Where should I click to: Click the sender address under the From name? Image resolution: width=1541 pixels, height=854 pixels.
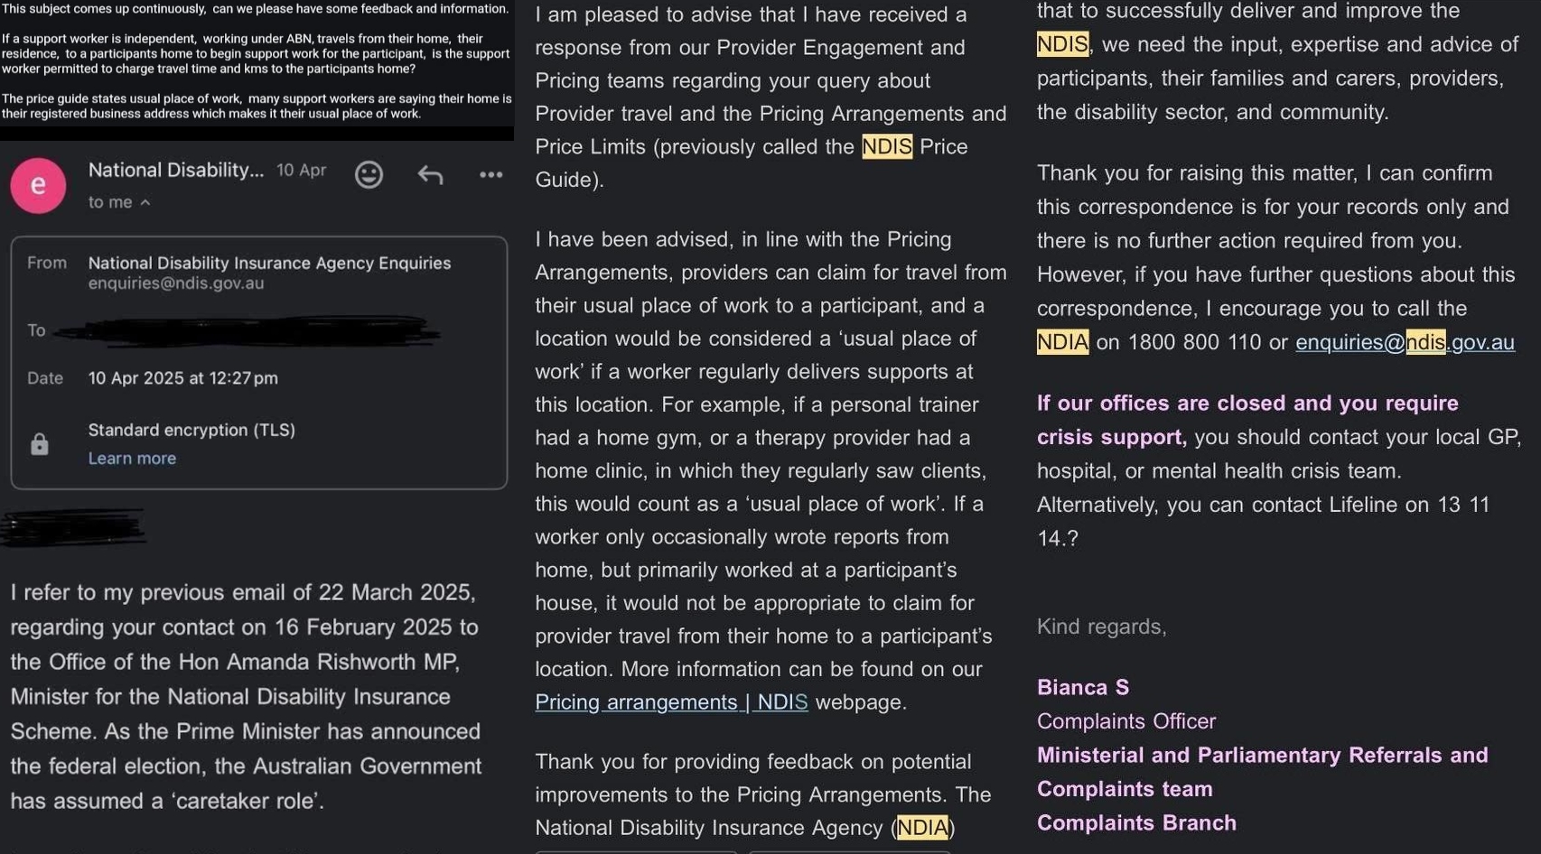coord(176,283)
